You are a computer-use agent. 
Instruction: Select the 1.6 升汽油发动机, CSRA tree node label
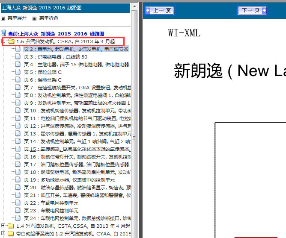pyautogui.click(x=66, y=41)
